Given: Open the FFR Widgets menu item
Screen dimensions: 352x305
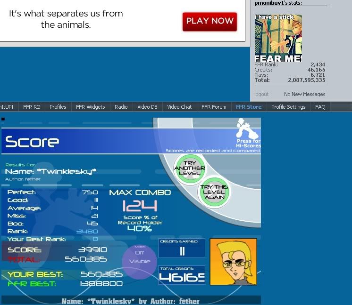Looking at the screenshot, I should (91, 107).
